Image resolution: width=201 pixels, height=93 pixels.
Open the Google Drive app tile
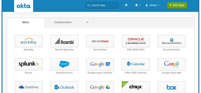tap(100, 87)
